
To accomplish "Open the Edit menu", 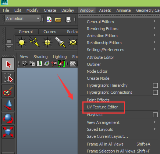I will click(18, 10).
